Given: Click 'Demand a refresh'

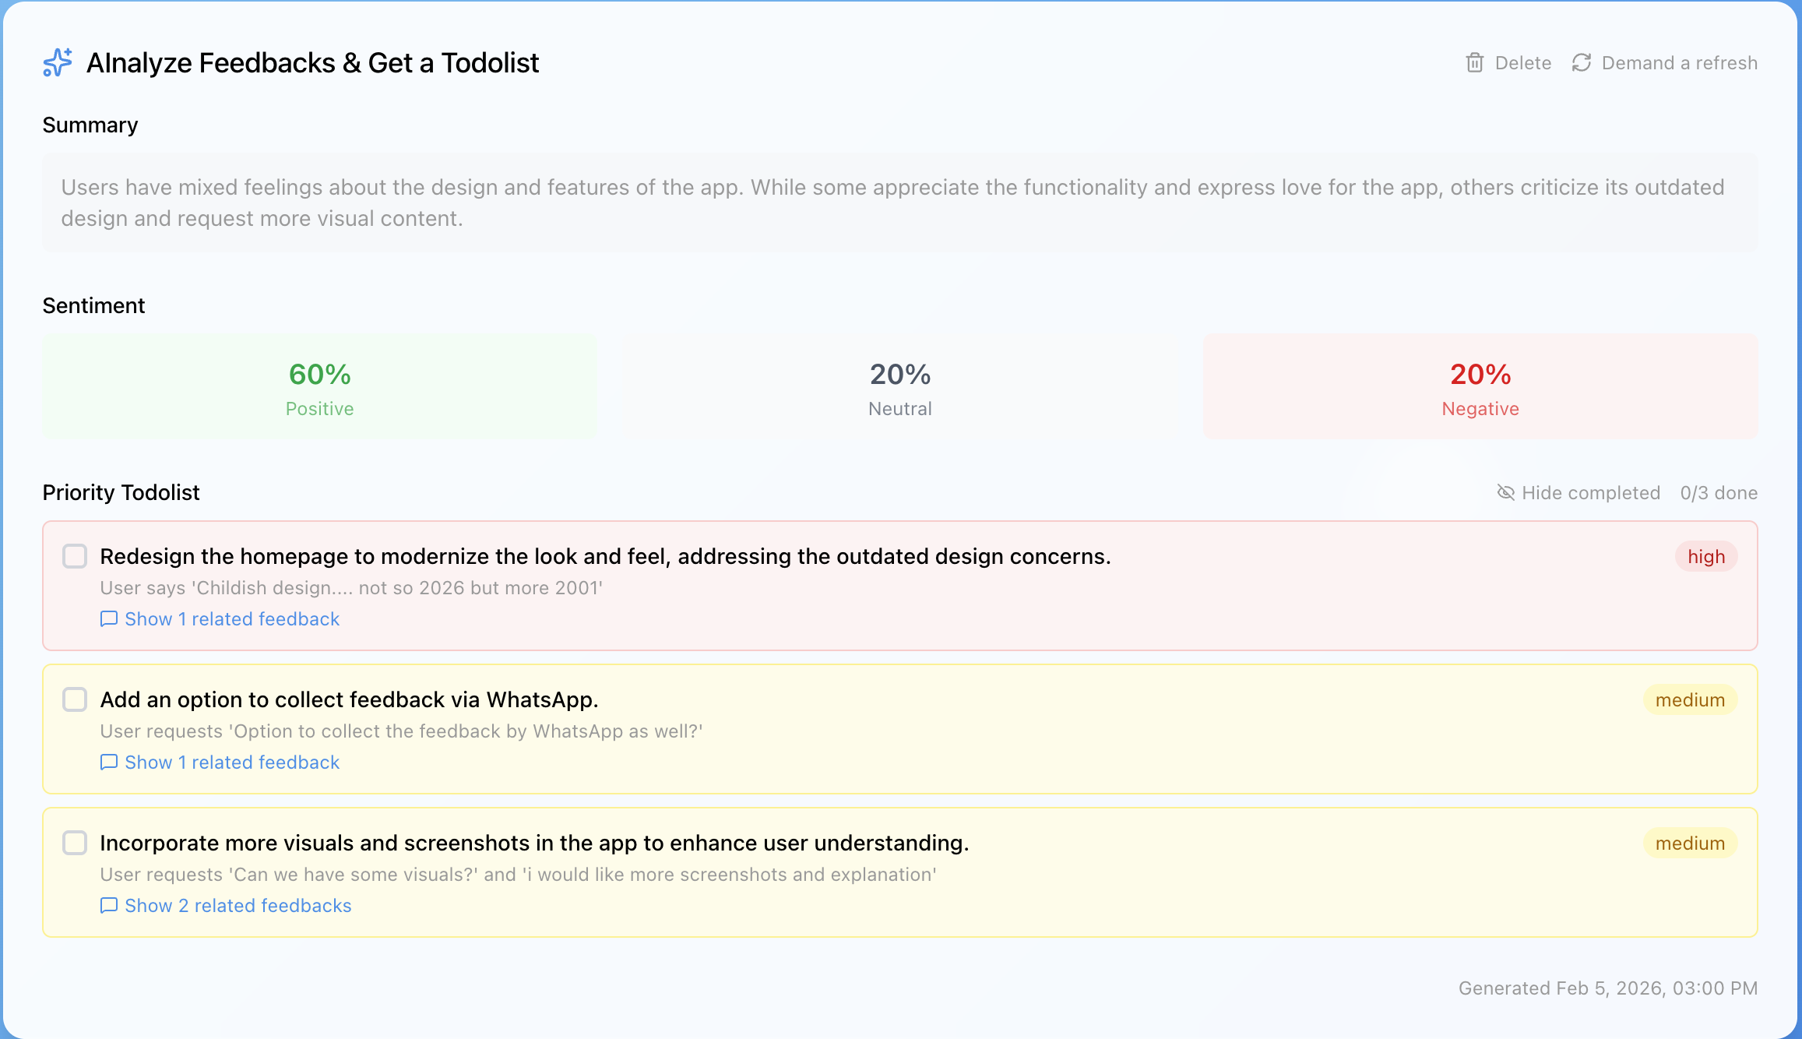Looking at the screenshot, I should pos(1679,62).
